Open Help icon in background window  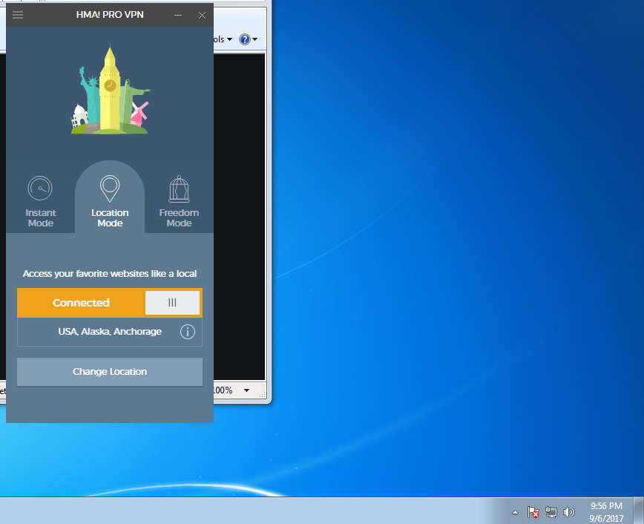245,39
